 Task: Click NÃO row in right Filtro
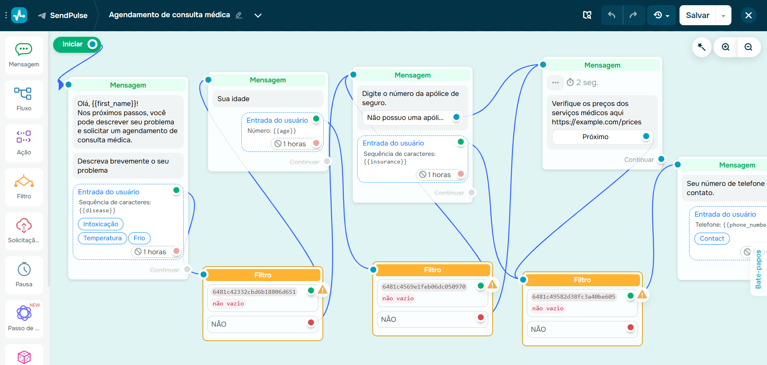[582, 329]
